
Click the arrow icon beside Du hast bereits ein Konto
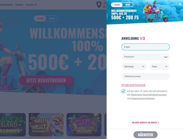click(x=158, y=122)
